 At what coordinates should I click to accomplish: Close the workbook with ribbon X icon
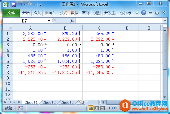164,13
